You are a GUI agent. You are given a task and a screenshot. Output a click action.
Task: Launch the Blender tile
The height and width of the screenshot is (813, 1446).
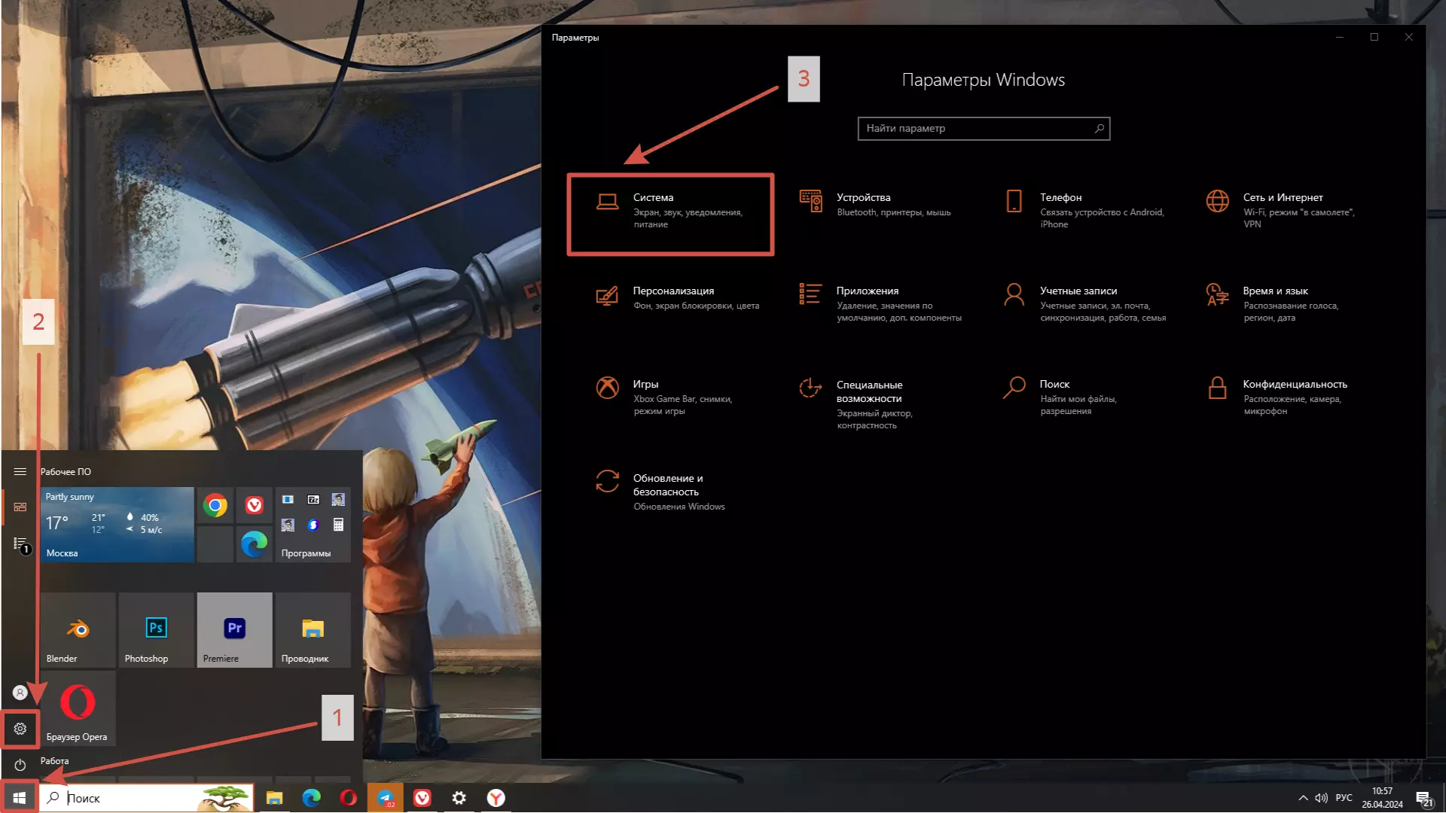pyautogui.click(x=78, y=630)
